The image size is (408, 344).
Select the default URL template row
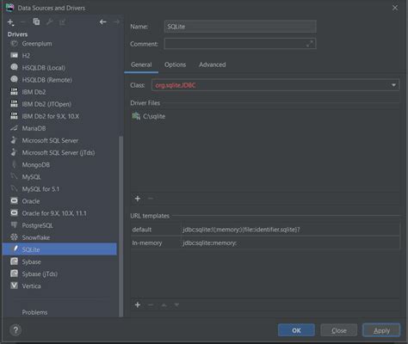point(265,230)
